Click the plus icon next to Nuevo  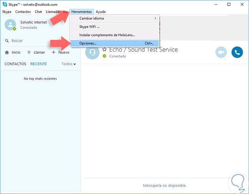click(54, 52)
